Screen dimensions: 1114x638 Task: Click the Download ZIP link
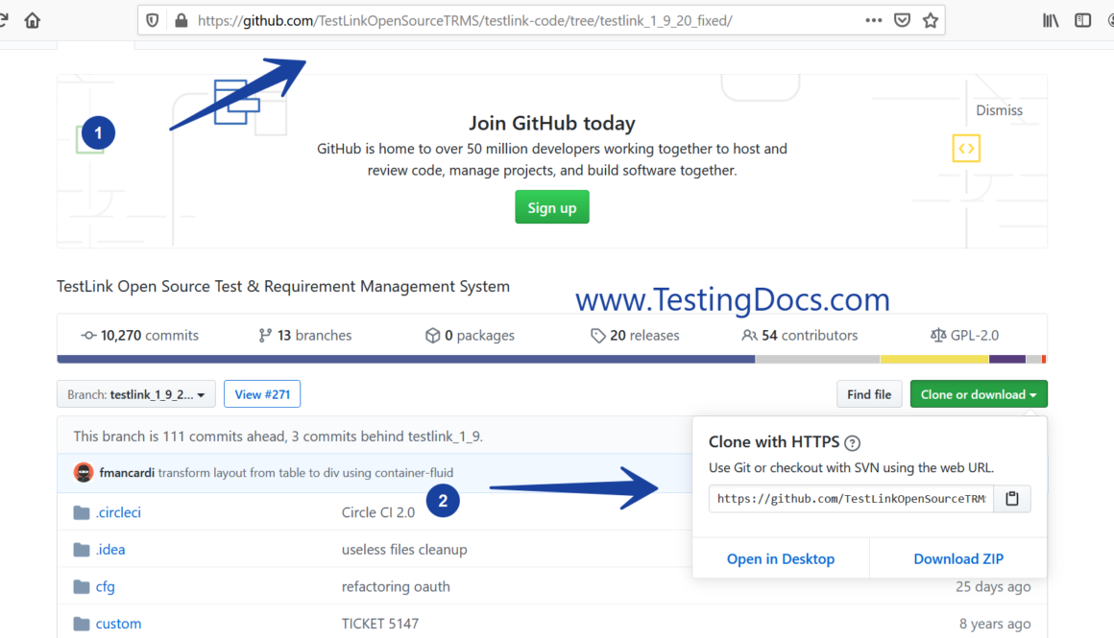(x=958, y=559)
